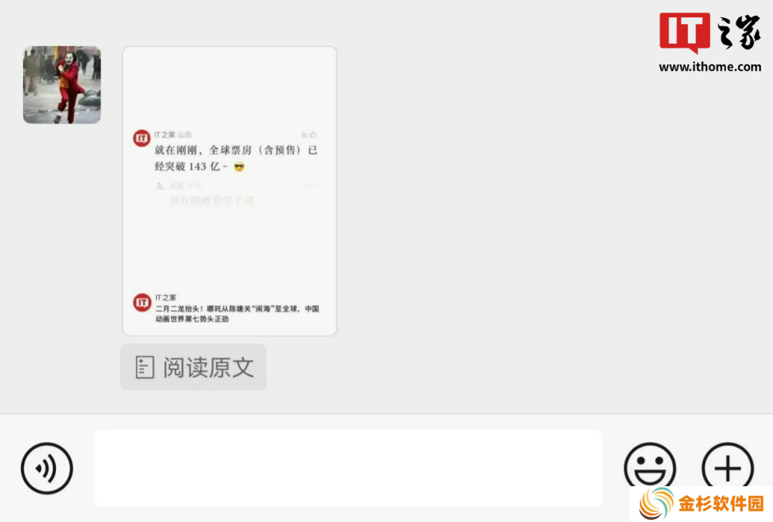This screenshot has width=773, height=522.
Task: Click the 山东 location label
Action: point(185,135)
